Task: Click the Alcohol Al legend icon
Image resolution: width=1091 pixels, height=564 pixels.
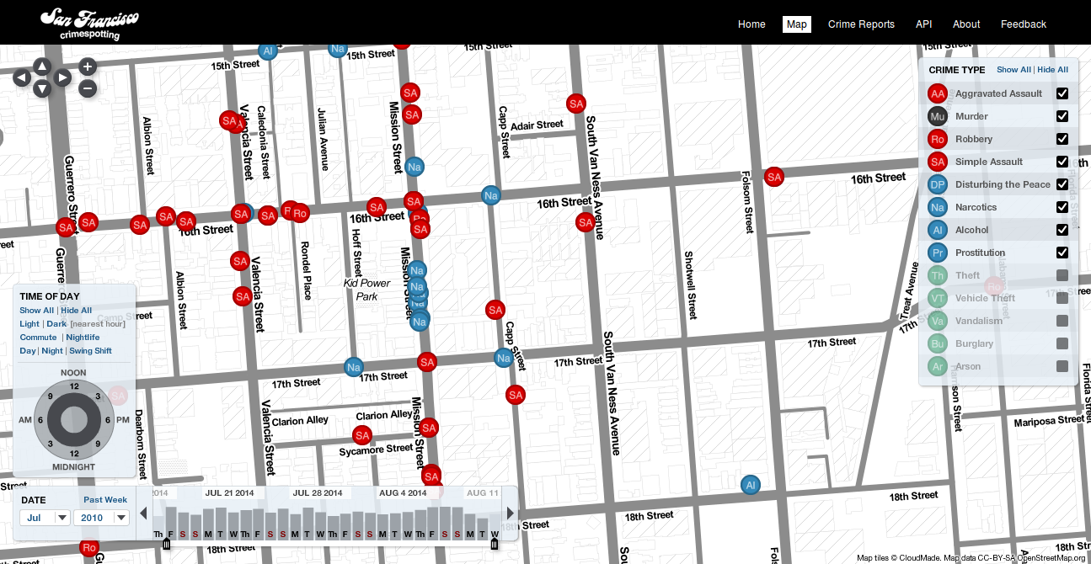Action: 938,230
